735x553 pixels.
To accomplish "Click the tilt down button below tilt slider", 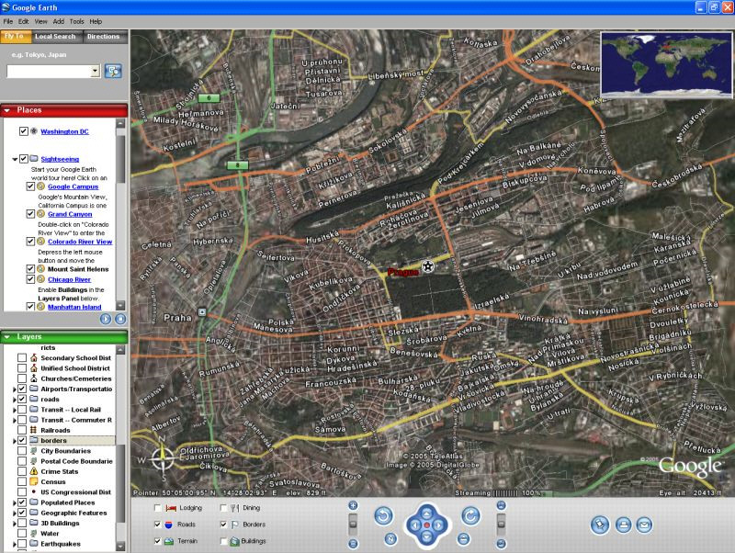I will (501, 544).
